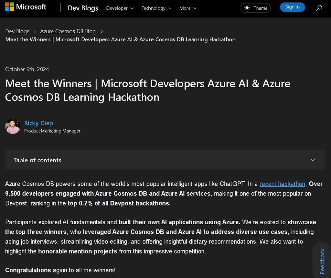Viewport: 331px width, 278px height.
Task: Click the Microsoft logo
Action: 26,7
